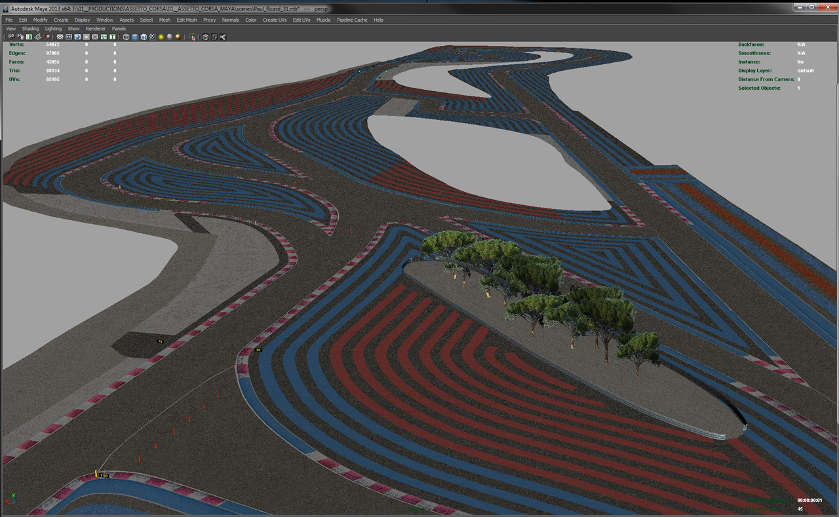Open the Window menu

pyautogui.click(x=105, y=20)
